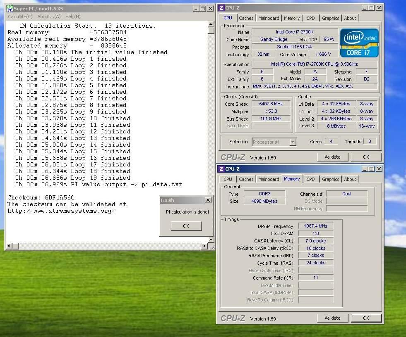Maximize the Super PI window
This screenshot has width=406, height=337.
tap(203, 9)
